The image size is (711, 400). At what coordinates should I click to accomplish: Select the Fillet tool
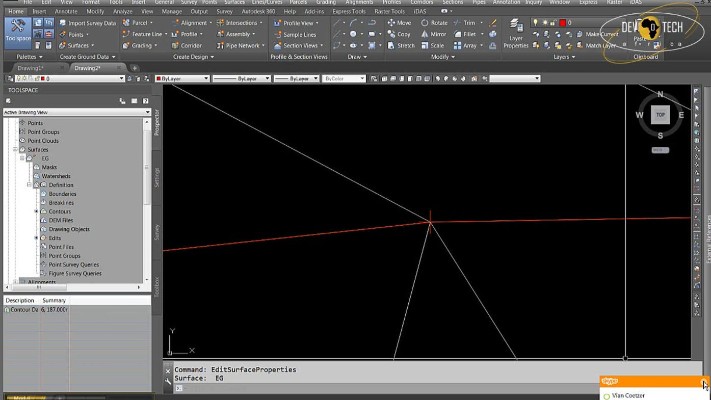pyautogui.click(x=465, y=34)
